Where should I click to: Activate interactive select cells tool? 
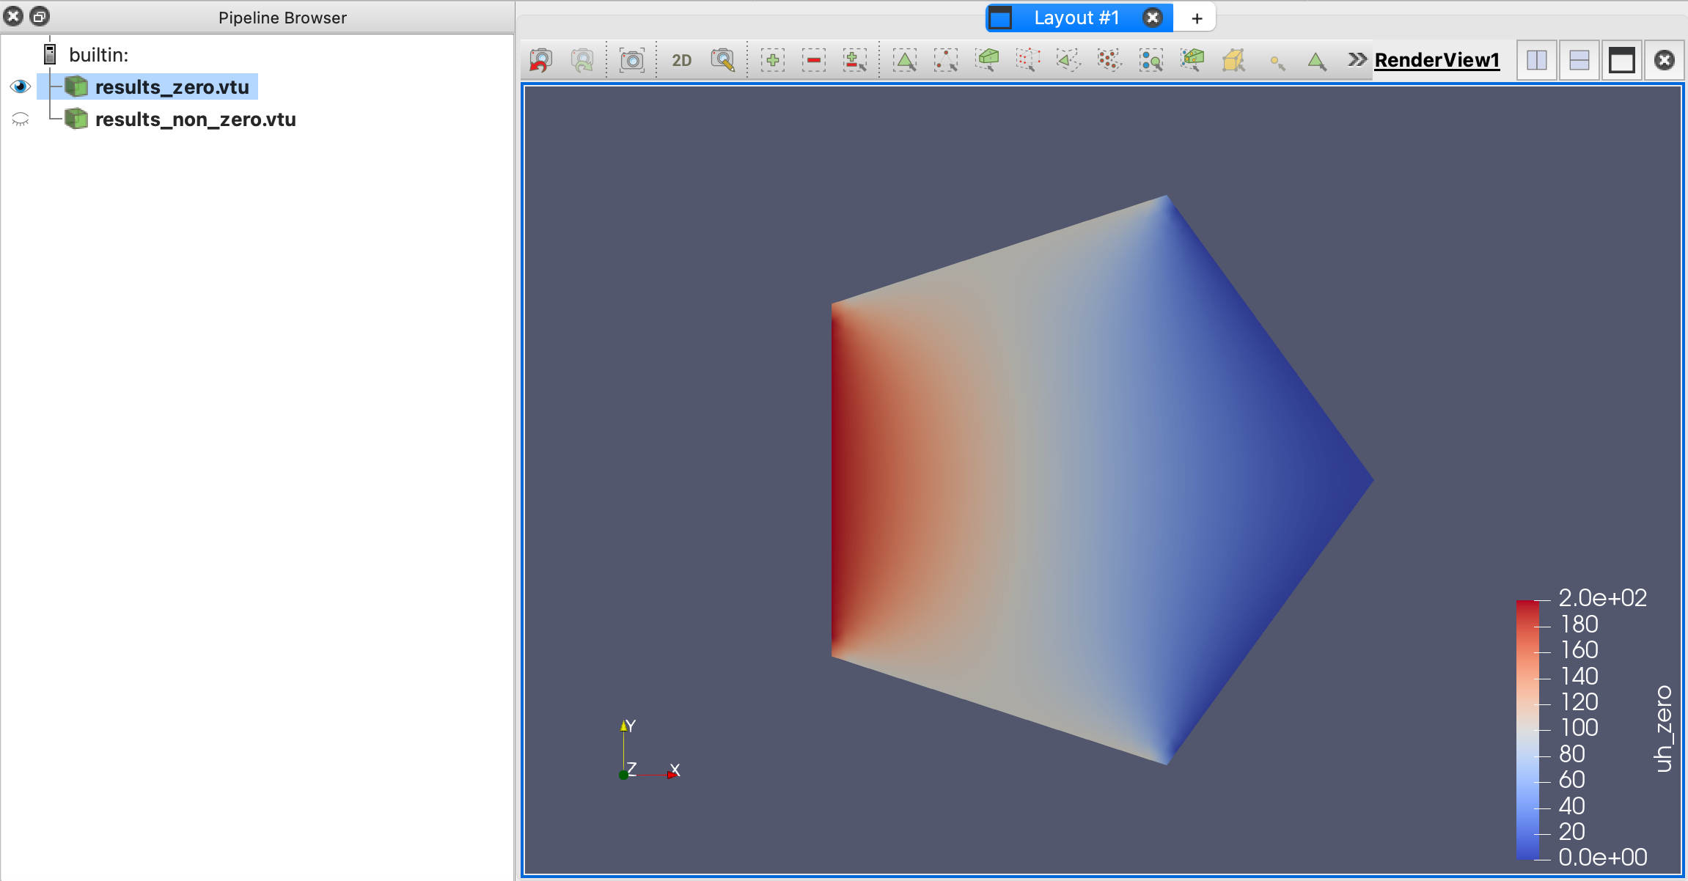coord(1192,60)
